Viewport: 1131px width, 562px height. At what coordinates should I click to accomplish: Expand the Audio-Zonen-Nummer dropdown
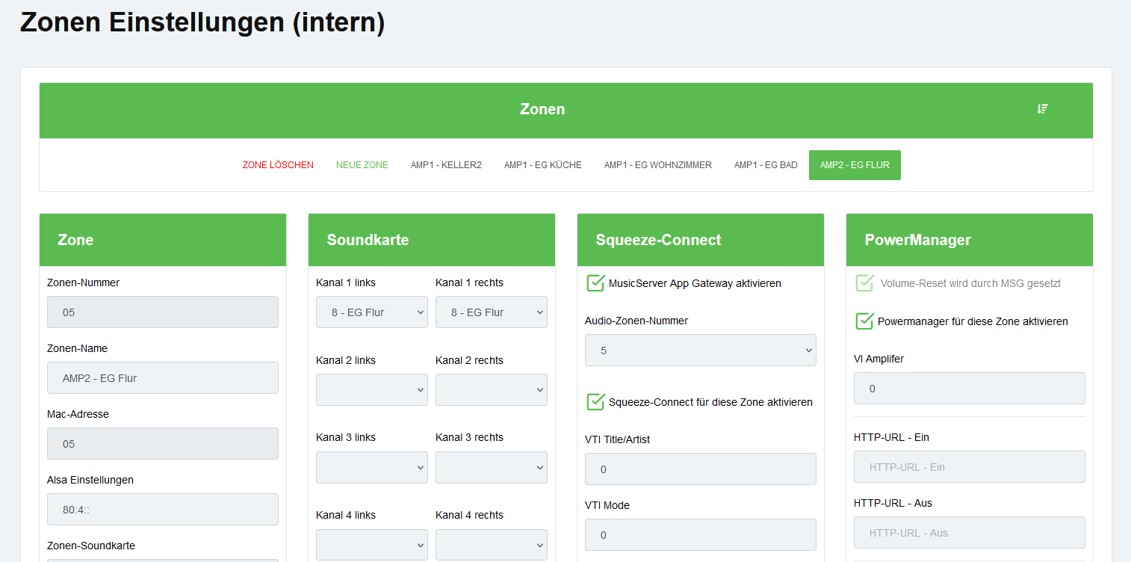pyautogui.click(x=700, y=350)
